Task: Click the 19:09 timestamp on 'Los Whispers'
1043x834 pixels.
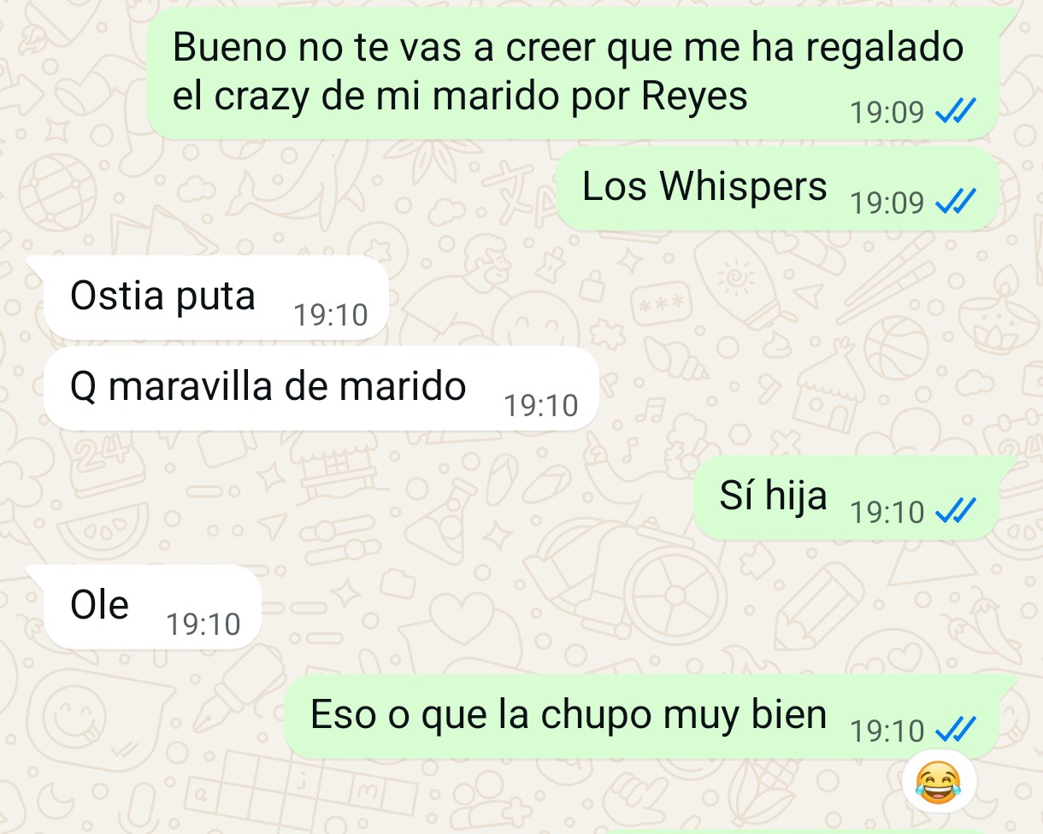Action: (x=887, y=203)
